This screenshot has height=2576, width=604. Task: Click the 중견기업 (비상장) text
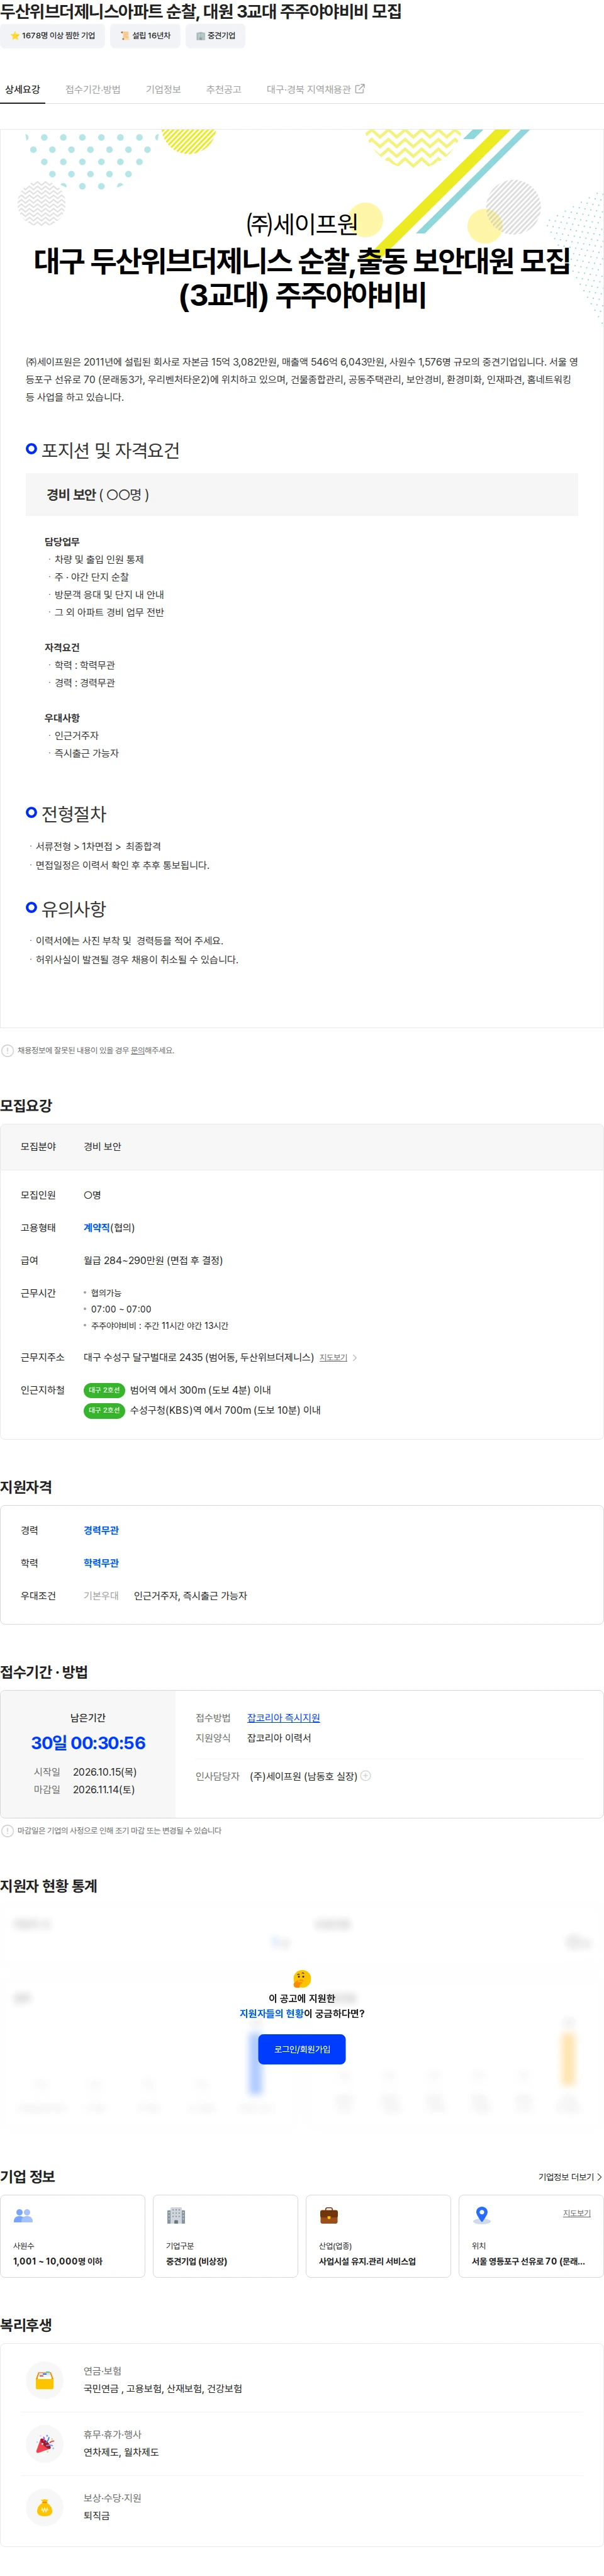click(x=196, y=2261)
